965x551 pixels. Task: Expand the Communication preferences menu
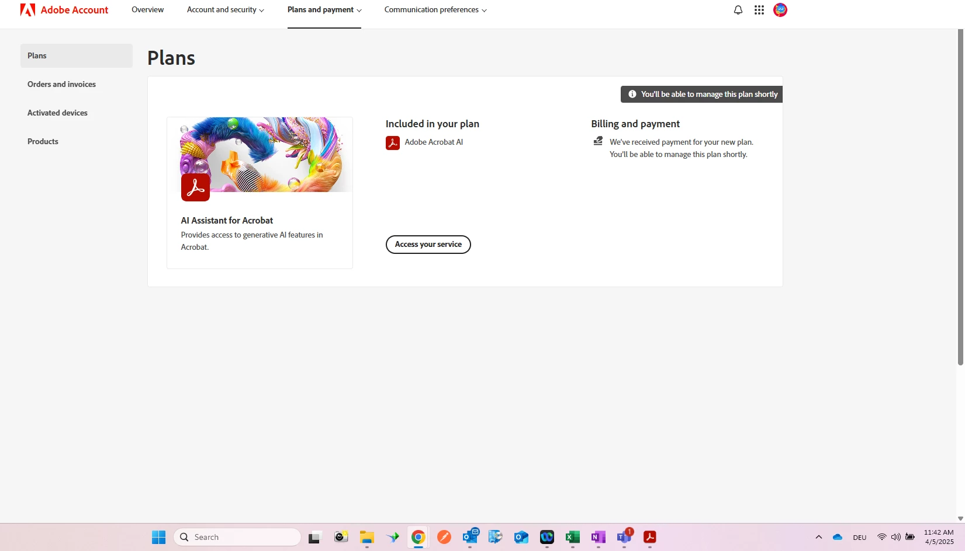click(435, 10)
